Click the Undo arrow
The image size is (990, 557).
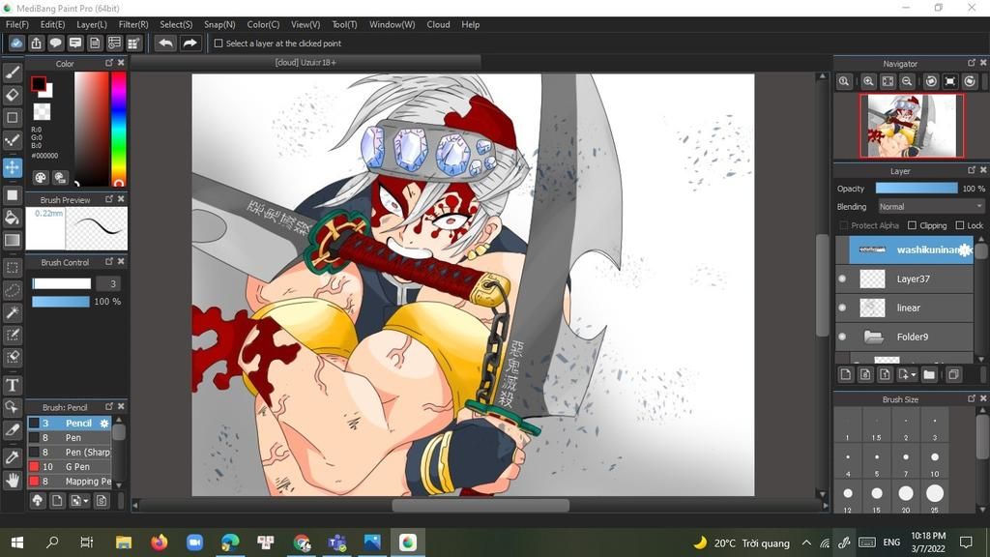[165, 43]
